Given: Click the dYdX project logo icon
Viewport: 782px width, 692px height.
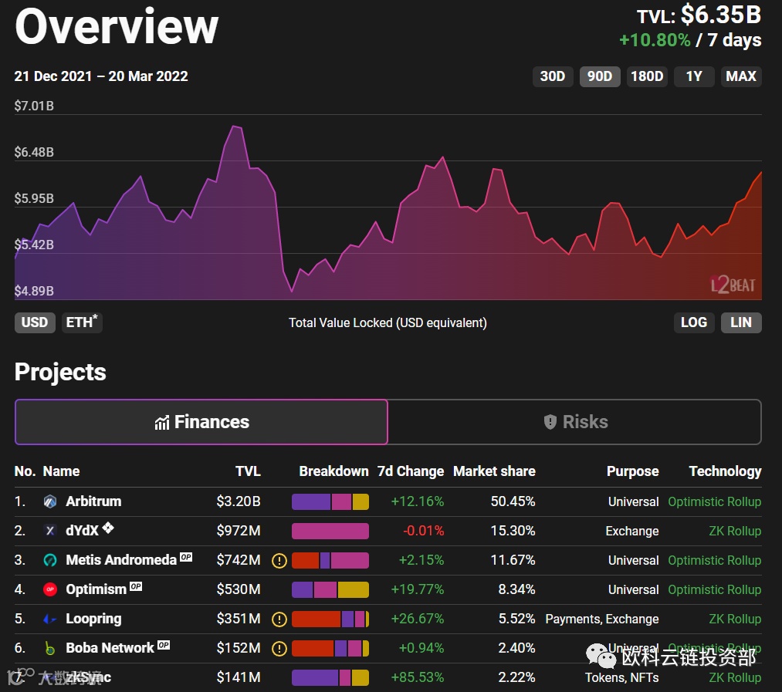Looking at the screenshot, I should point(50,531).
